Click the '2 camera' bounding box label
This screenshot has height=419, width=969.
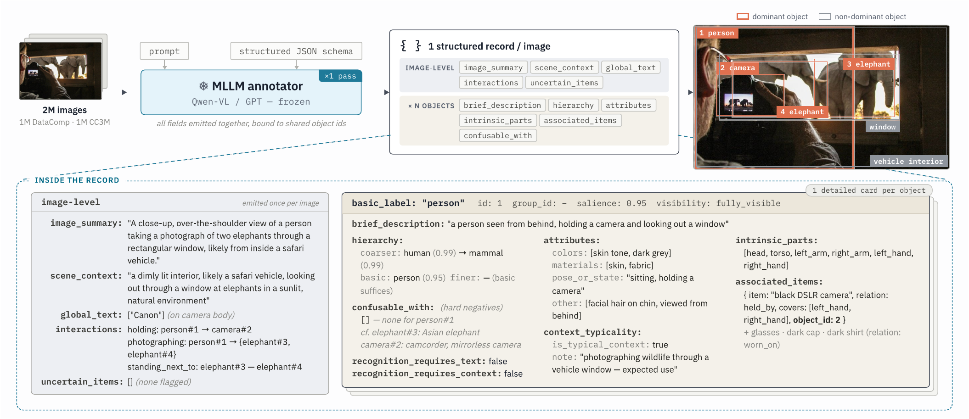pos(738,68)
